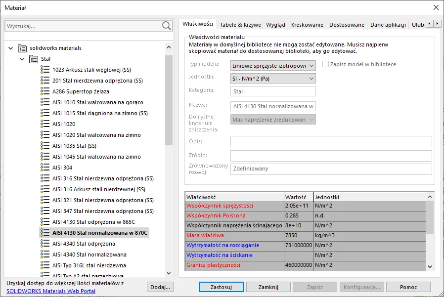
Task: Click the Zamknij button
Action: [x=268, y=287]
